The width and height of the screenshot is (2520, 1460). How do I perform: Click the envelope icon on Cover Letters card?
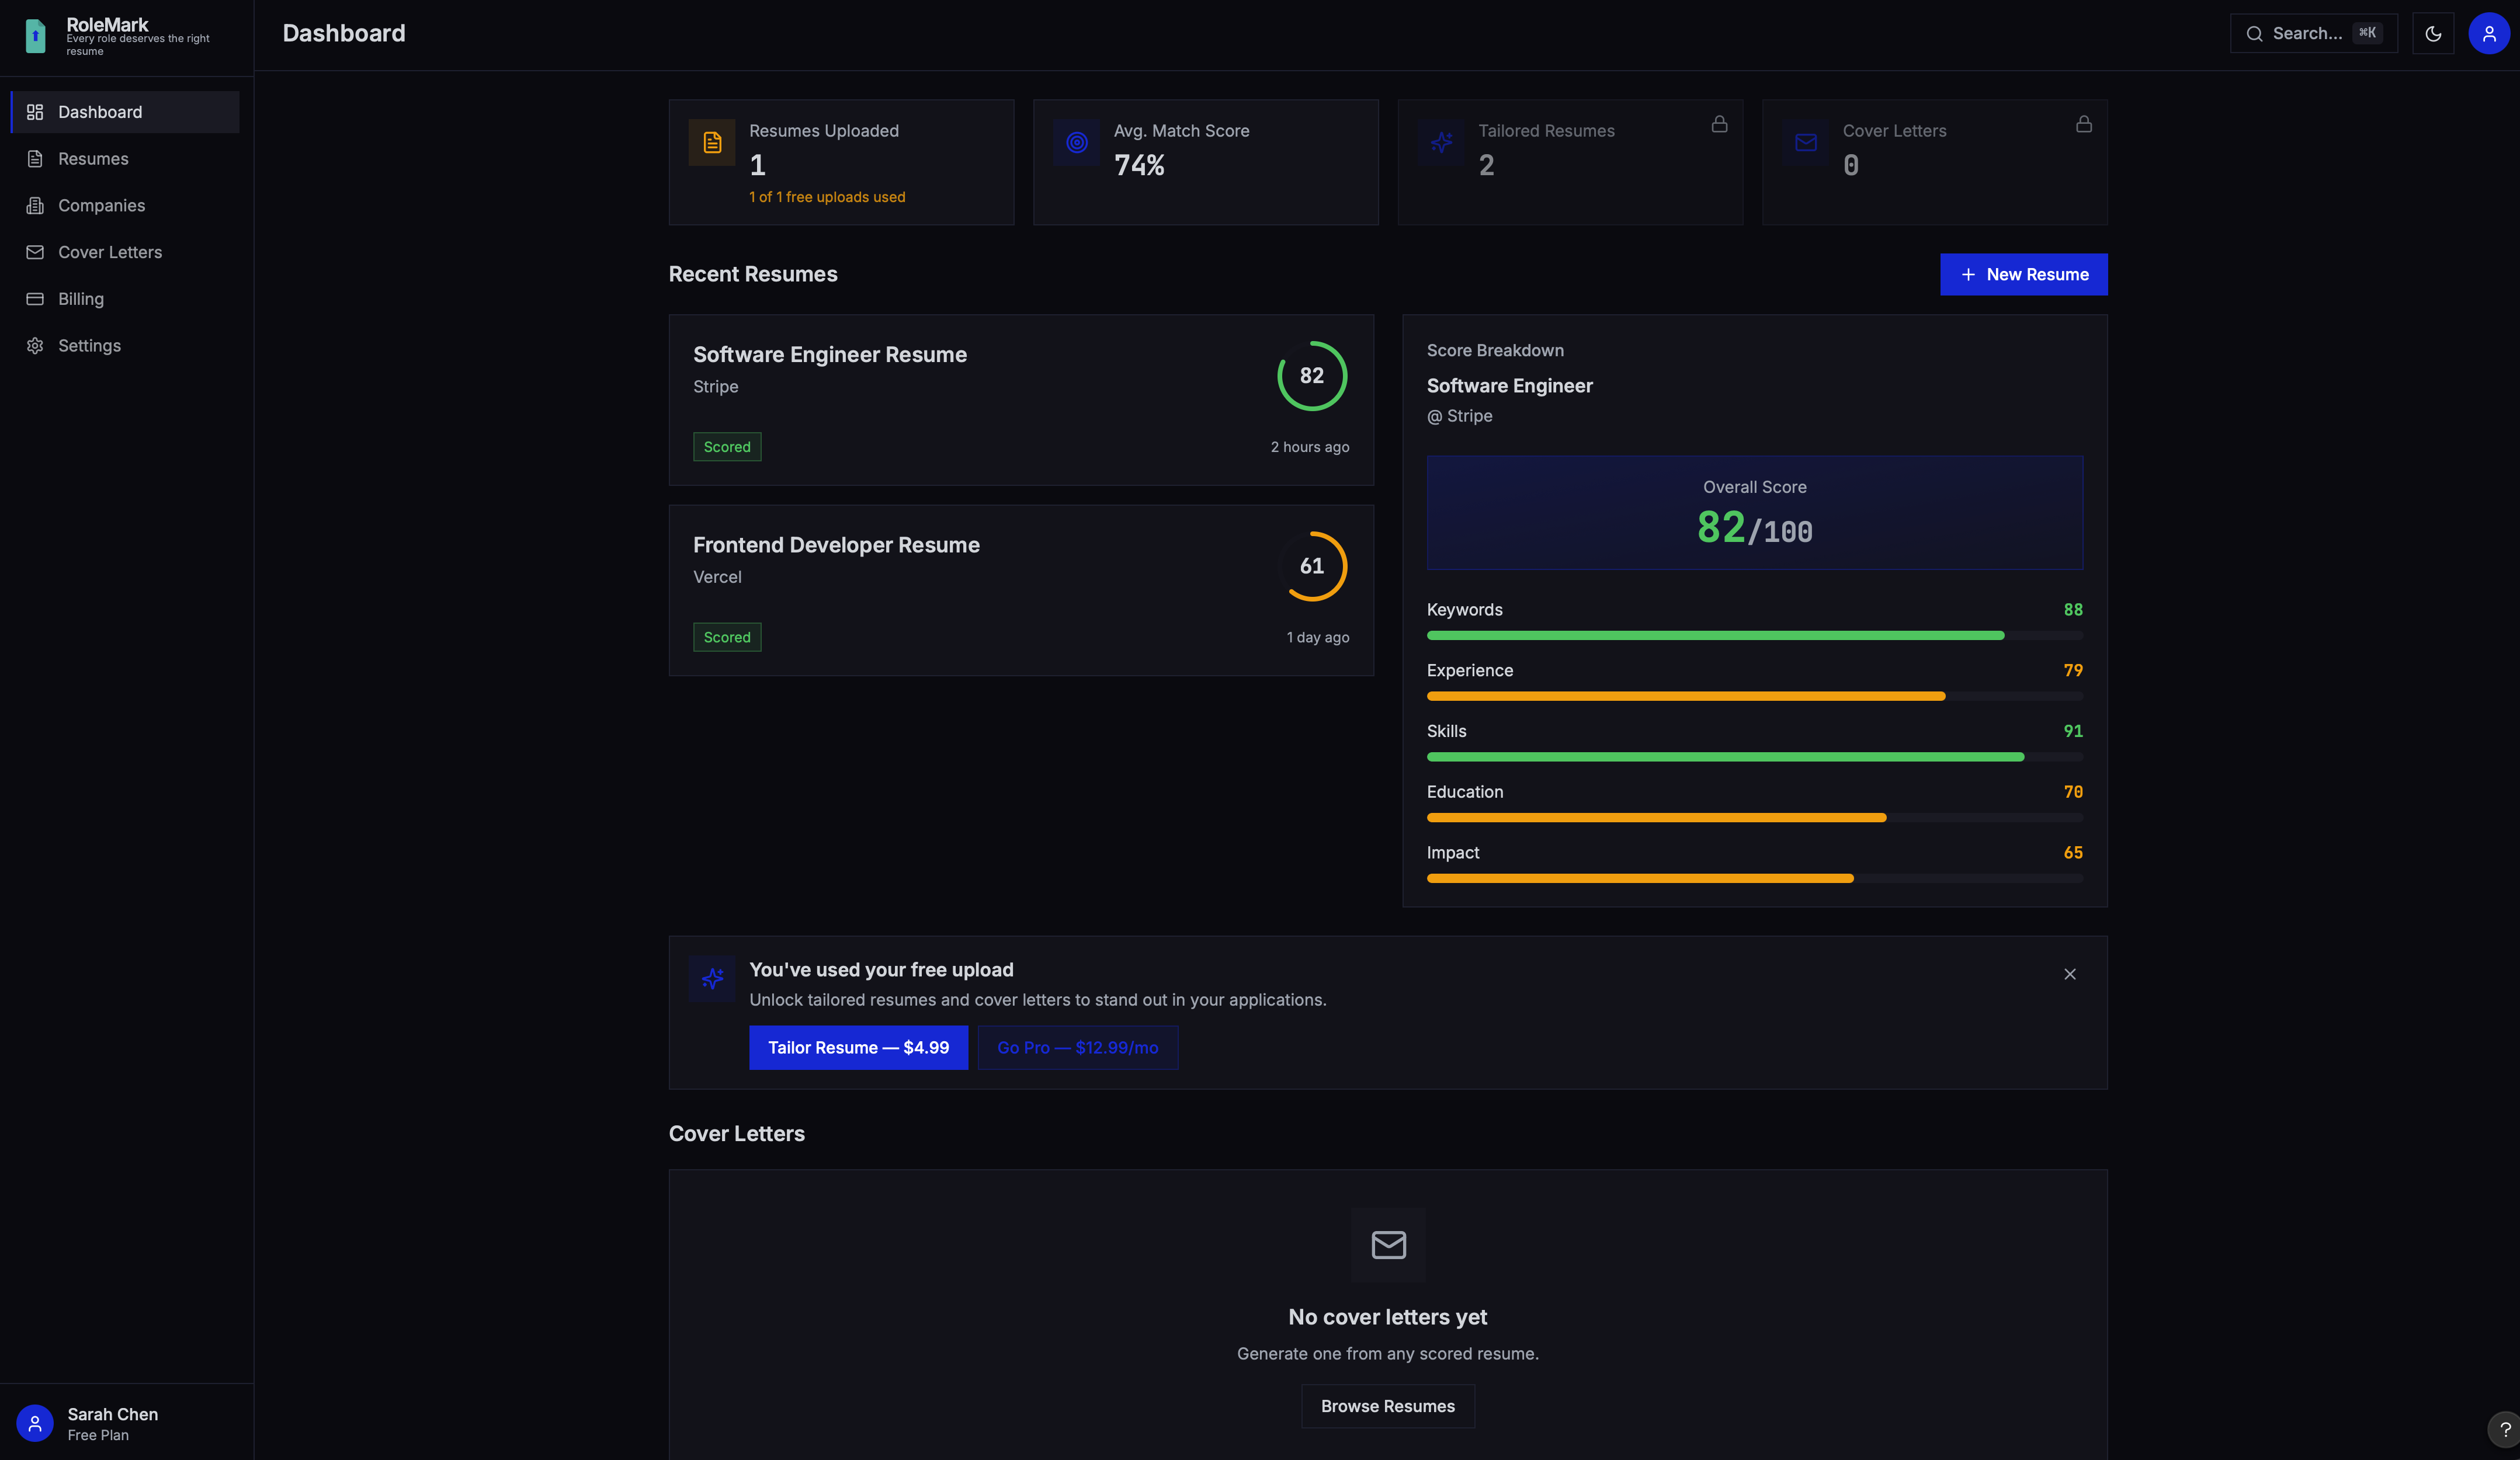pos(1805,143)
